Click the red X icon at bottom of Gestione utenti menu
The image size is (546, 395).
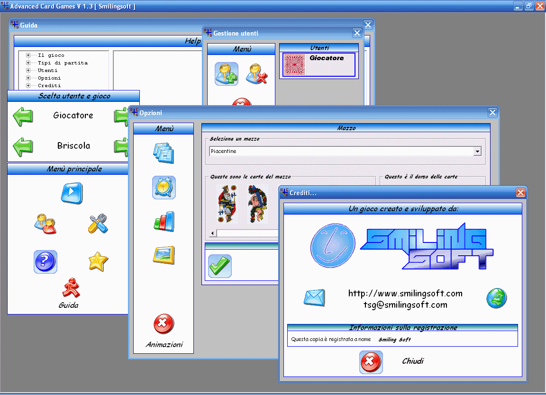[x=242, y=102]
